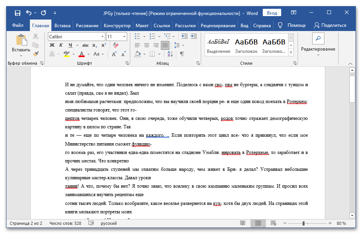Decrease the font size with small A
Screen dimensions: 362x234
click(x=123, y=54)
